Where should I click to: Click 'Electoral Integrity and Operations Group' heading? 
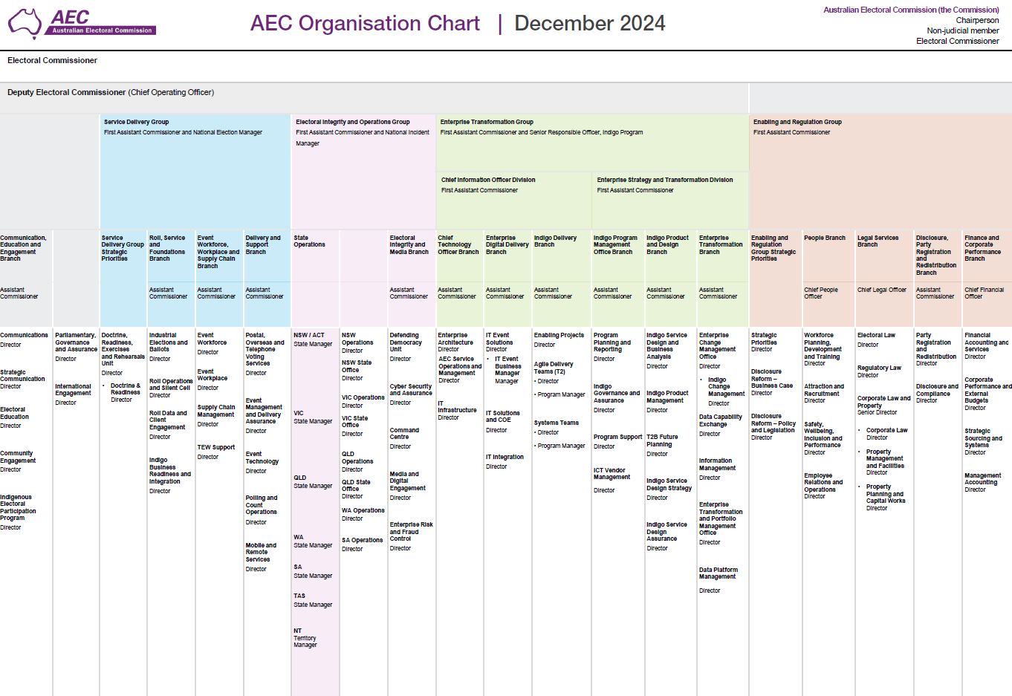tap(352, 122)
